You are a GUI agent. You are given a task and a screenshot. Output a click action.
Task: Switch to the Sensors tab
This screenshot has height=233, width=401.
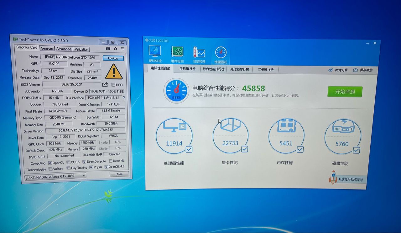coord(47,48)
